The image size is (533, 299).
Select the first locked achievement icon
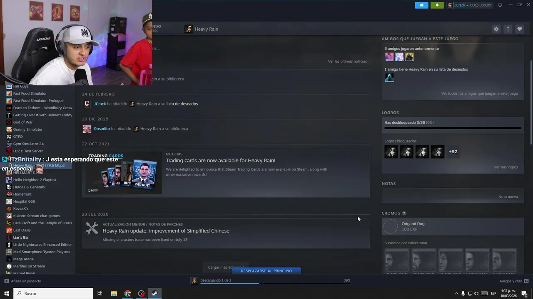[x=391, y=152]
